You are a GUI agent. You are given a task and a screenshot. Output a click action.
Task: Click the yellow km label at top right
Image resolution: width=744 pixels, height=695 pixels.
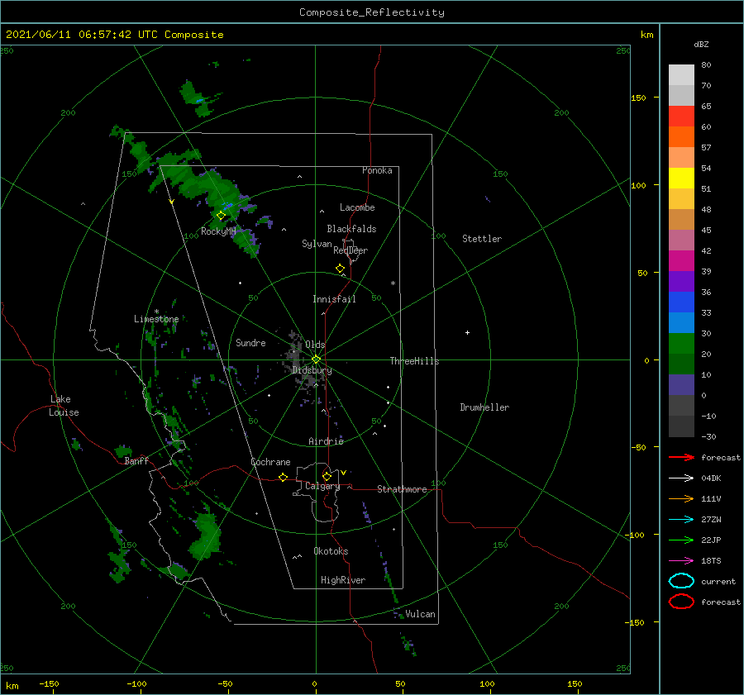click(x=646, y=35)
